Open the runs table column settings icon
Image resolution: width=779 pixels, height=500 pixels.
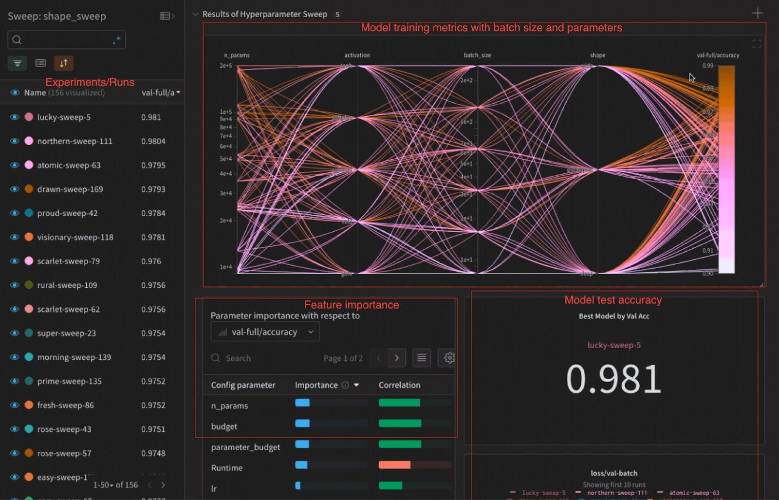[40, 63]
